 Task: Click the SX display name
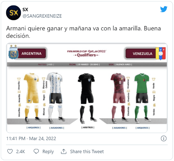click(25, 10)
